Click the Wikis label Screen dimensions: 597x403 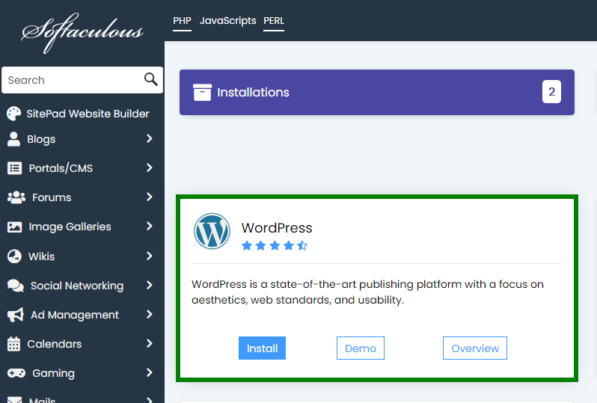pos(41,256)
